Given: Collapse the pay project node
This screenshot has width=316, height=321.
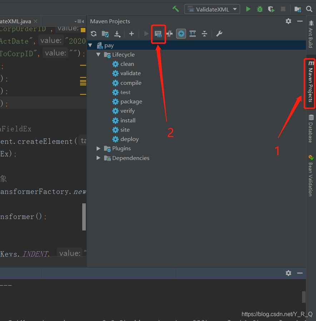Looking at the screenshot, I should coord(90,45).
